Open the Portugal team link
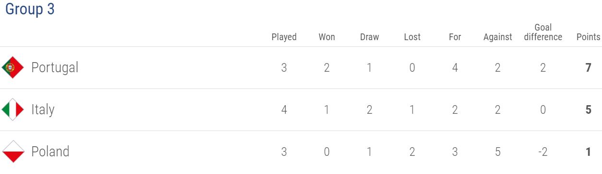The height and width of the screenshot is (174, 602). [55, 68]
